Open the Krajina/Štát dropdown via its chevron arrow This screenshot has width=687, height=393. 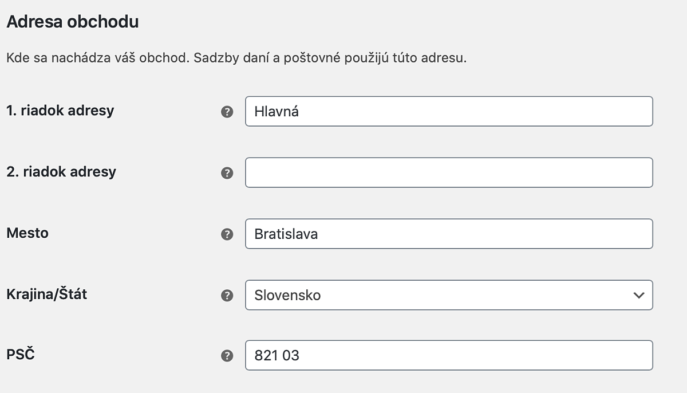[639, 295]
